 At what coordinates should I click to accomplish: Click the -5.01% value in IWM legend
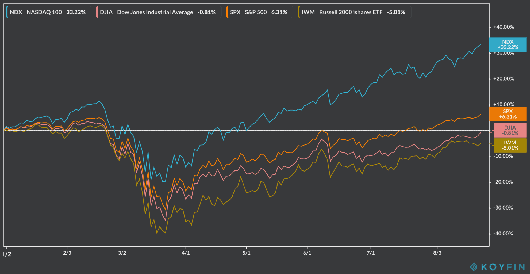pyautogui.click(x=396, y=12)
